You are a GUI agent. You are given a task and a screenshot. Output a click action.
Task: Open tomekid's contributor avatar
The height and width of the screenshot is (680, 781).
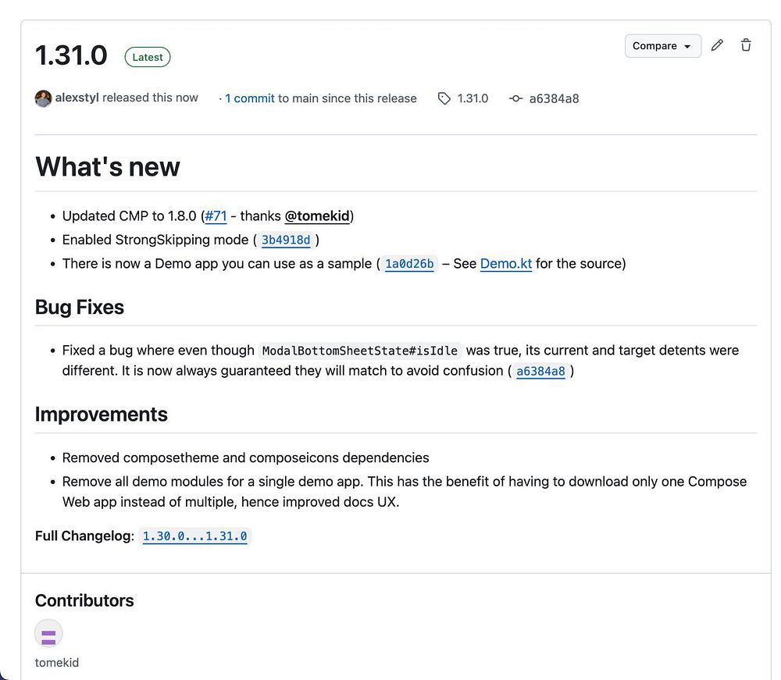(48, 633)
